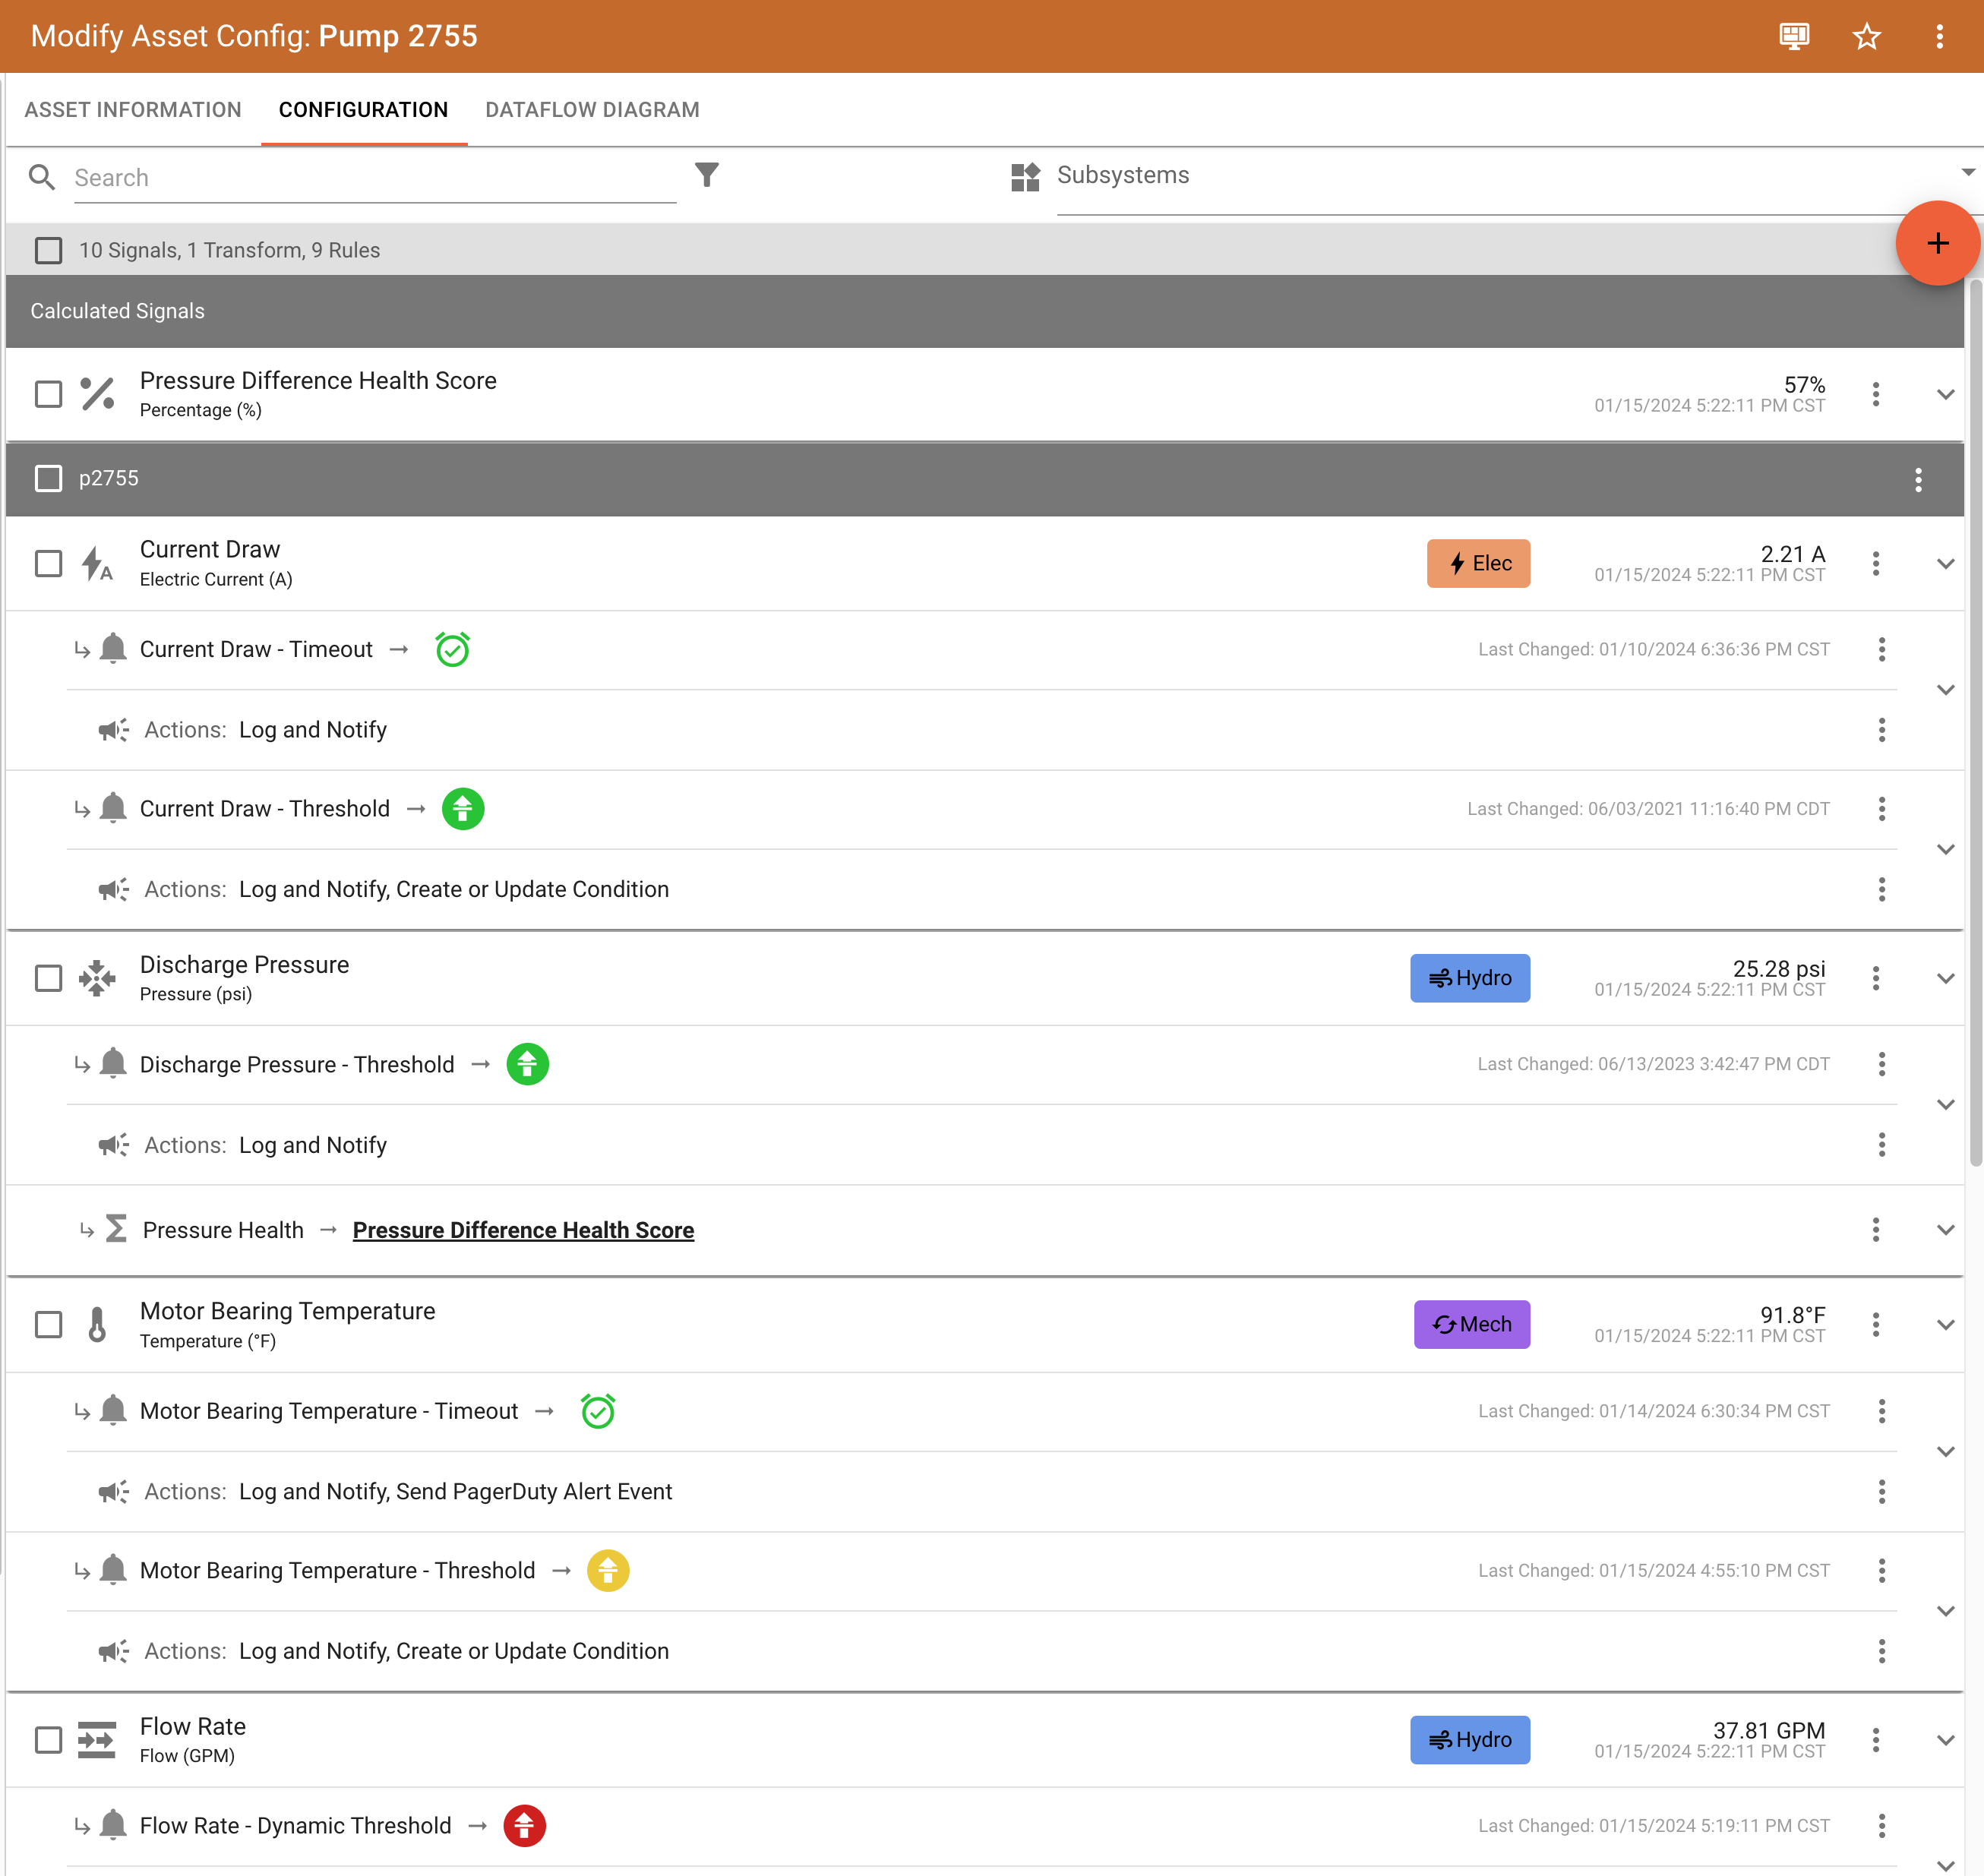
Task: Check the Current Draw signal checkbox
Action: coord(48,563)
